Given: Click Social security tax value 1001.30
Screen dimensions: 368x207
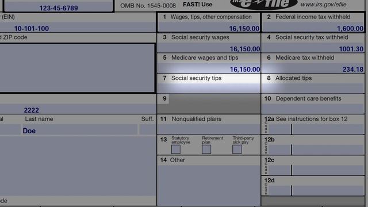Looking at the screenshot, I should (351, 49).
